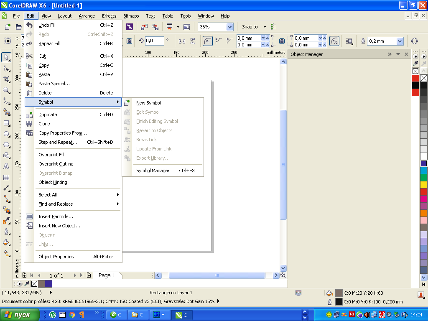The height and width of the screenshot is (321, 428).
Task: Toggle lock ratio button near rotation field
Action: click(x=130, y=41)
